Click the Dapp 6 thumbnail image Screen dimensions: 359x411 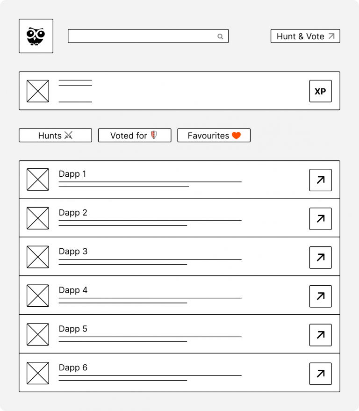click(x=38, y=373)
